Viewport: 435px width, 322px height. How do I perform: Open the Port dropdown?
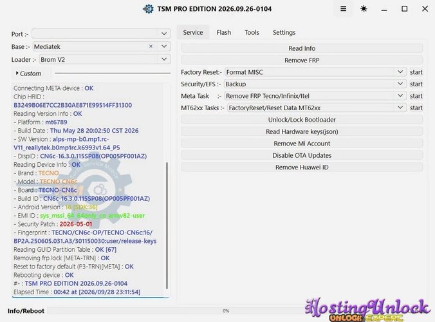(x=101, y=33)
